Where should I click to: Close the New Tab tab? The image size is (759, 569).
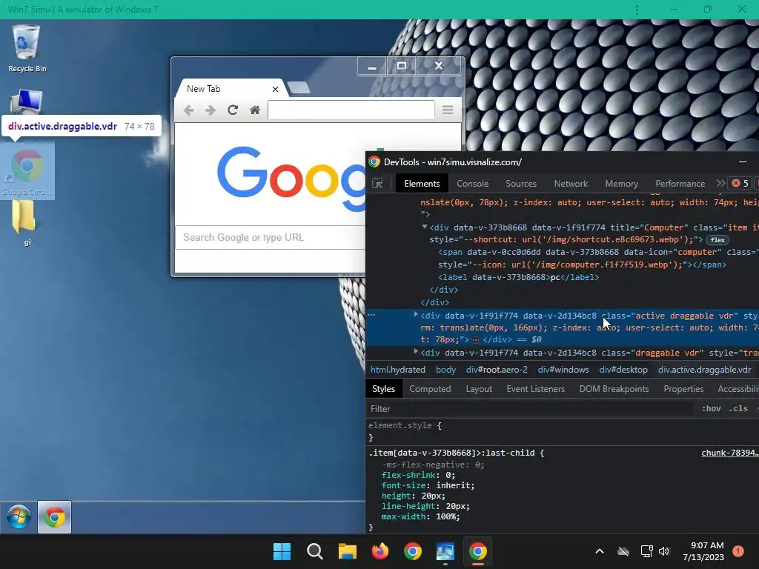pyautogui.click(x=275, y=89)
